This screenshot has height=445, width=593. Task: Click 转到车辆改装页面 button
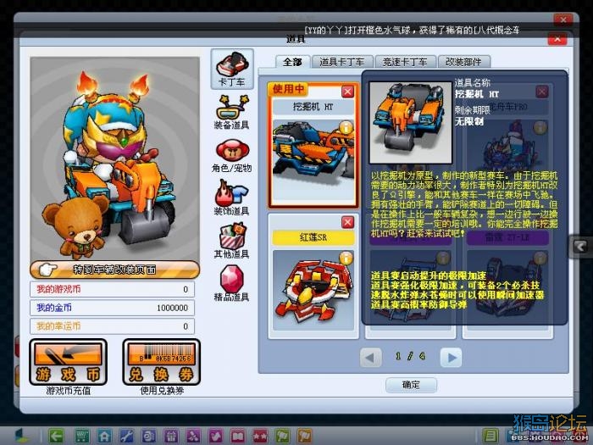point(114,270)
